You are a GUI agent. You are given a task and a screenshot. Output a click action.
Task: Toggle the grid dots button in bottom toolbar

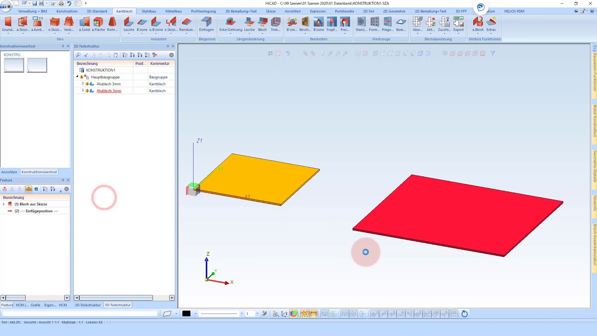(305, 314)
